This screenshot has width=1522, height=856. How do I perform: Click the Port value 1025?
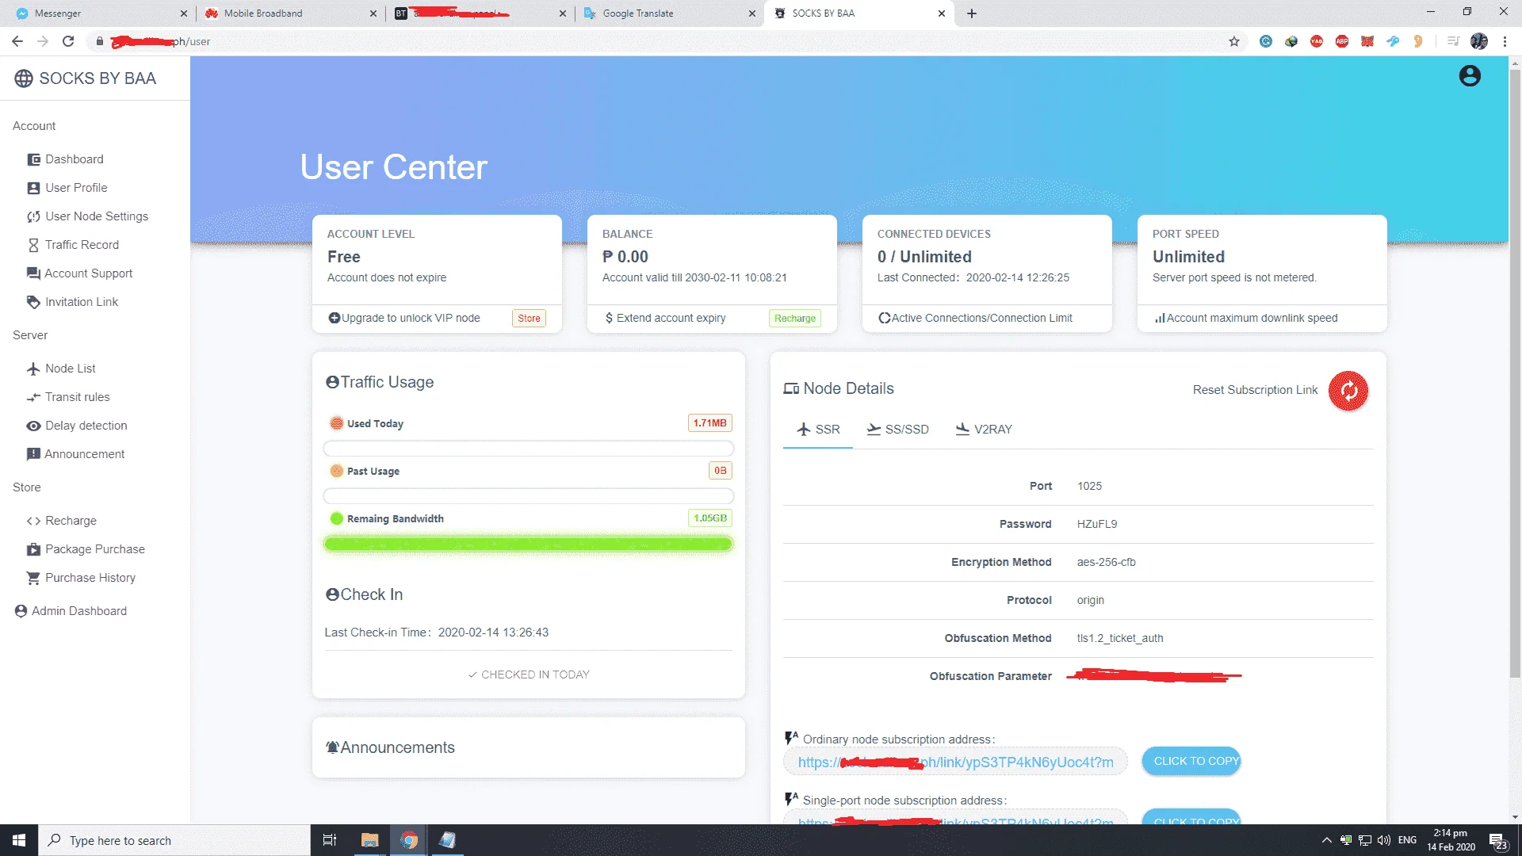[x=1089, y=486]
